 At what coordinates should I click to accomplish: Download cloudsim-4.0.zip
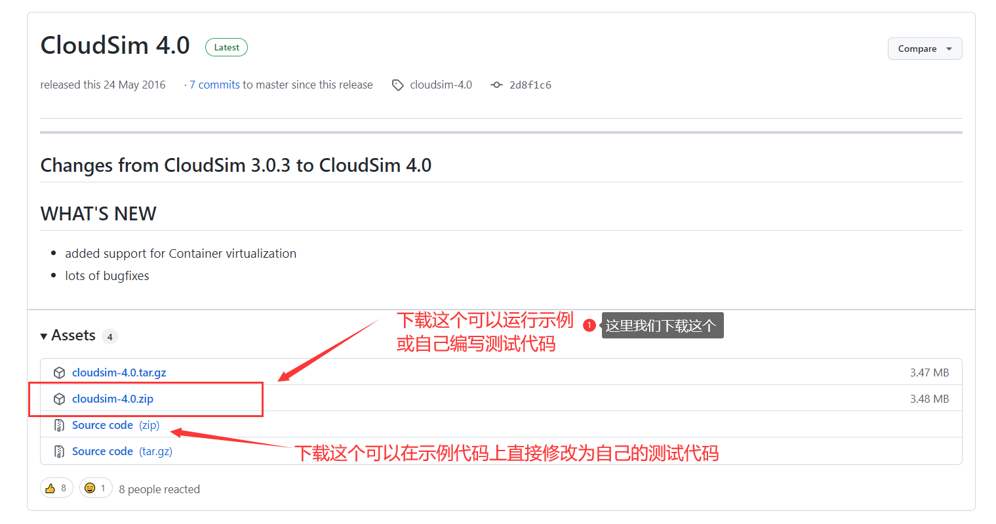coord(113,398)
